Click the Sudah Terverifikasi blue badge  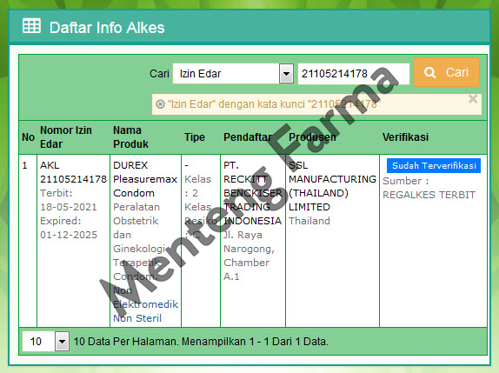[x=434, y=165]
